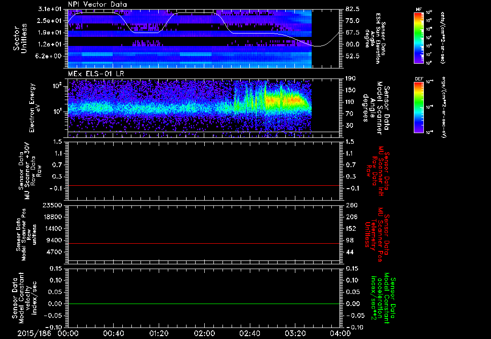Viewport: 491px width, 339px height.
Task: Select the 'Sector Unitless' axis label
Action: point(19,38)
